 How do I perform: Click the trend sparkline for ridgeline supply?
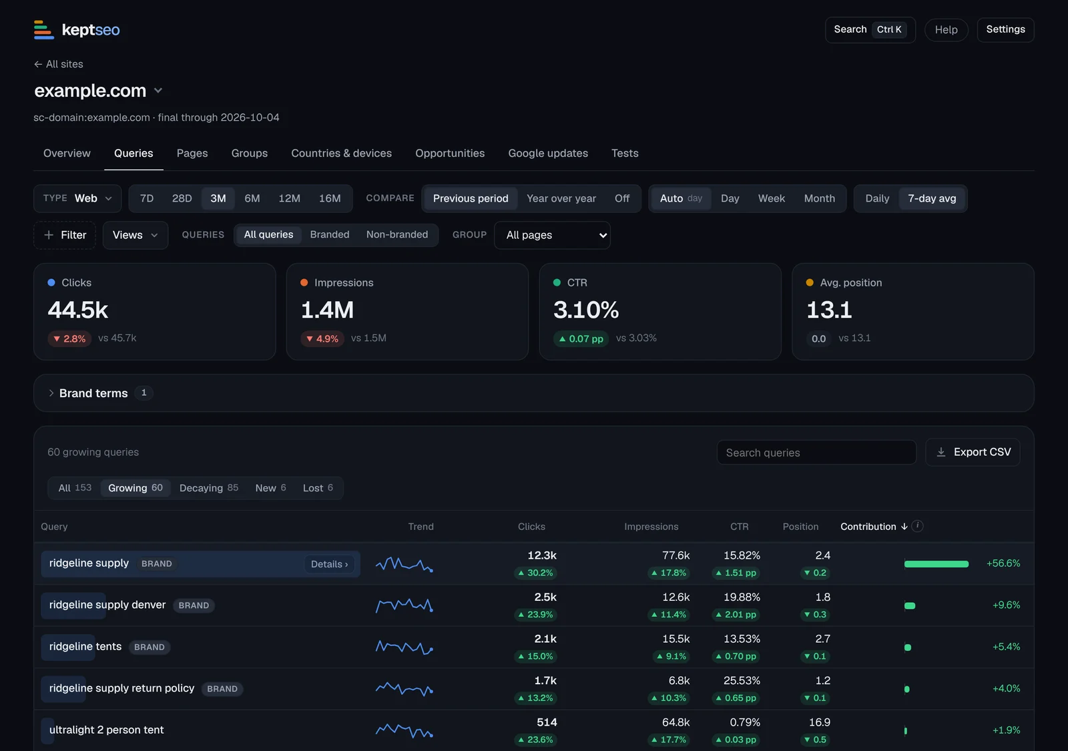pos(405,565)
